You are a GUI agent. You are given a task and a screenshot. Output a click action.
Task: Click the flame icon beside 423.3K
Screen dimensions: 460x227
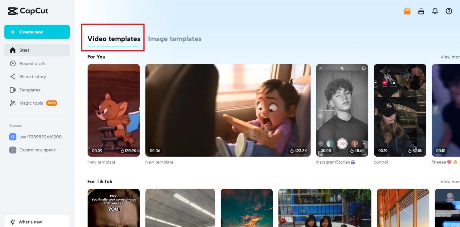tap(292, 150)
